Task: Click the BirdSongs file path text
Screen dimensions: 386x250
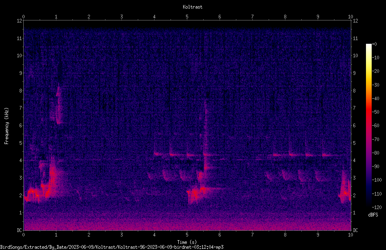Action: pyautogui.click(x=112, y=247)
